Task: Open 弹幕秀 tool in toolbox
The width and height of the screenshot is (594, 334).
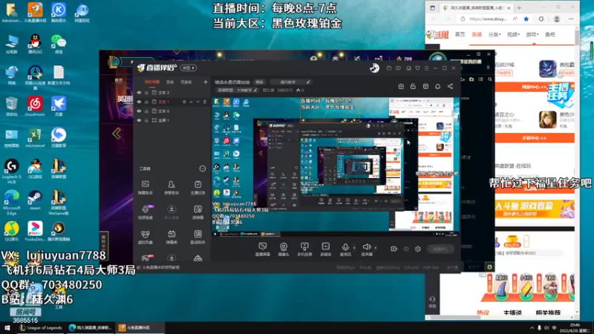Action: (x=172, y=237)
